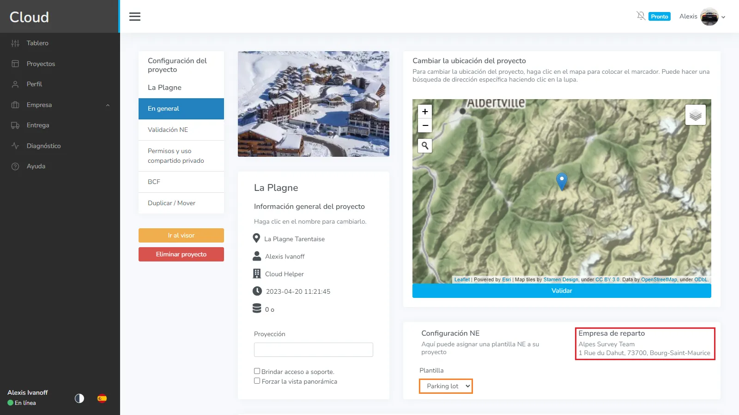The height and width of the screenshot is (415, 739).
Task: Click the red Eliminar proyecto button
Action: (181, 254)
